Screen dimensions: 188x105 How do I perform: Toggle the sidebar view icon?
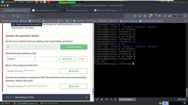point(145,16)
